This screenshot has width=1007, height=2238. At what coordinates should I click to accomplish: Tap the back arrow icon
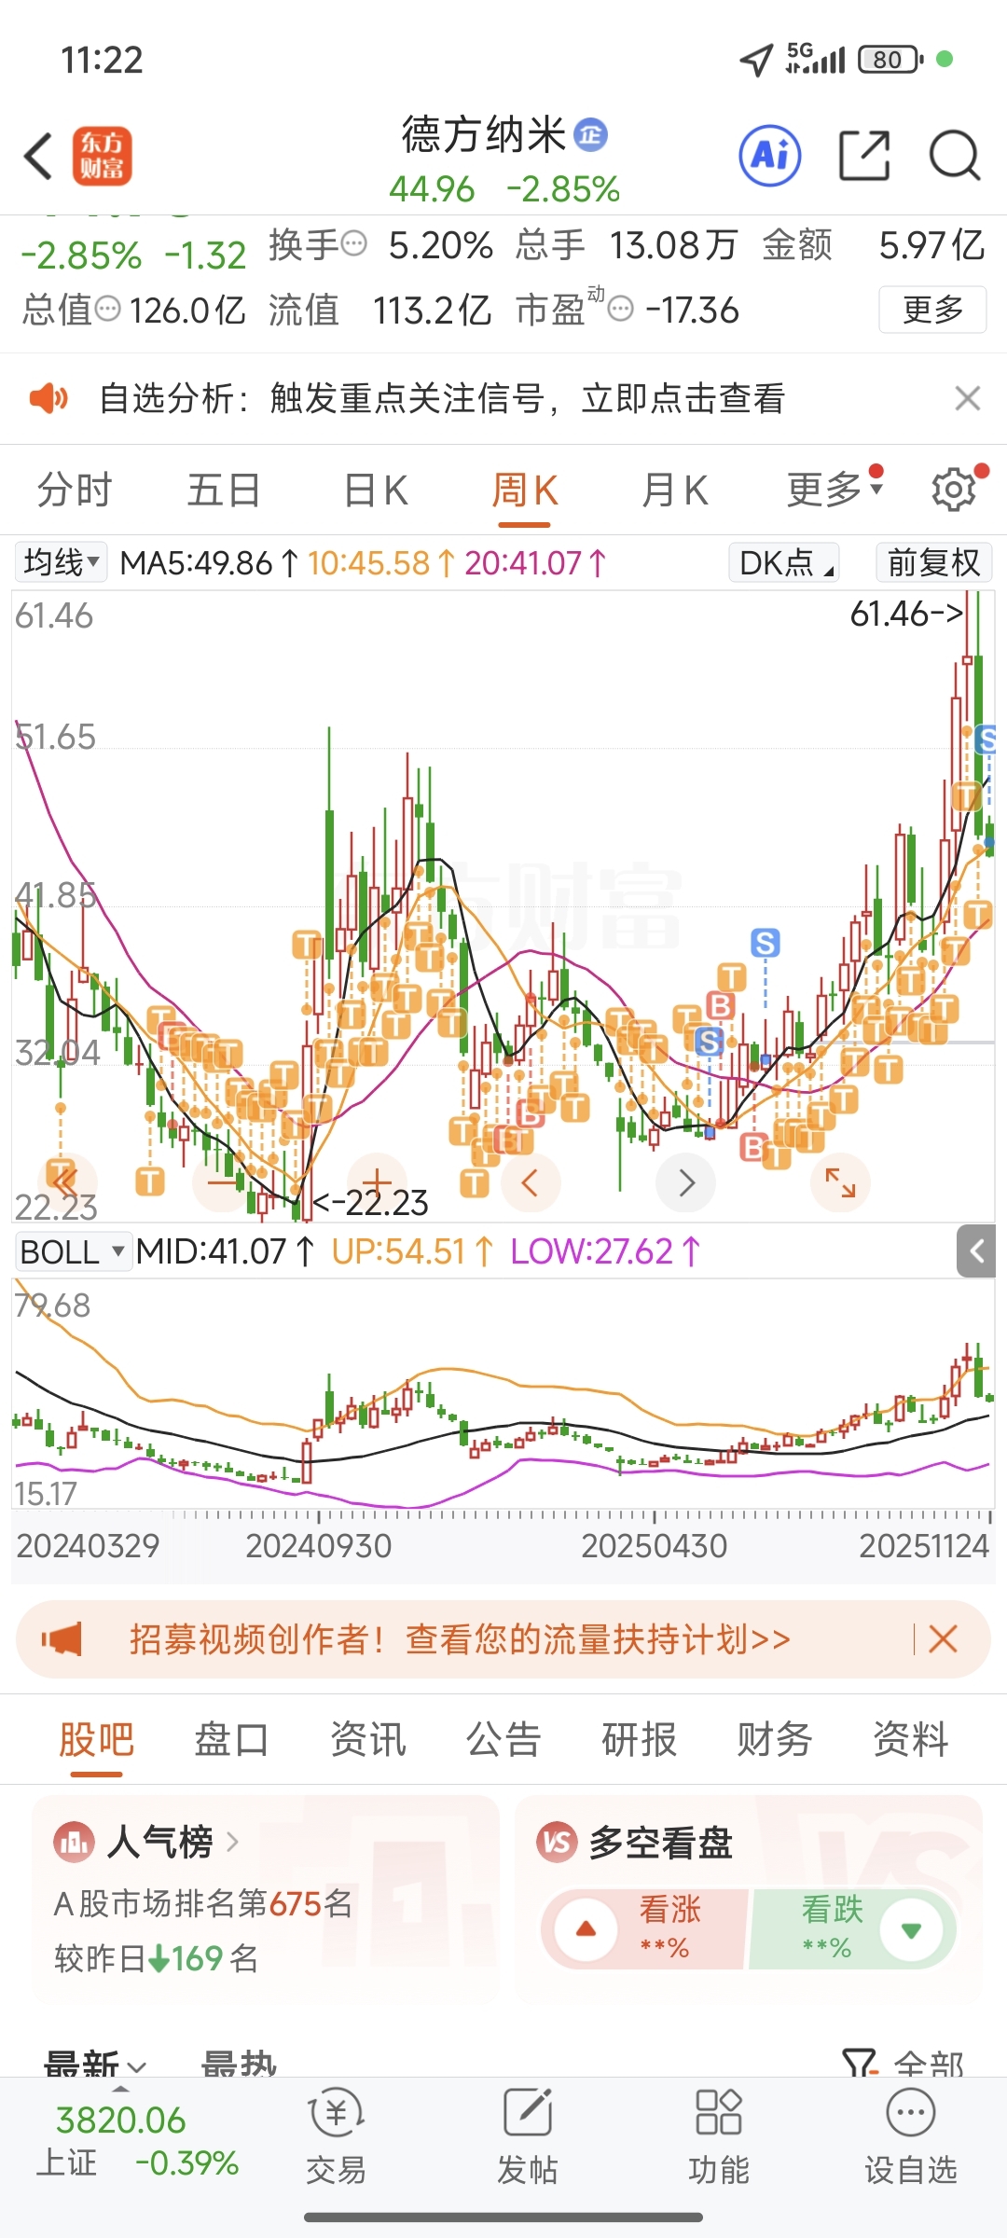coord(38,156)
